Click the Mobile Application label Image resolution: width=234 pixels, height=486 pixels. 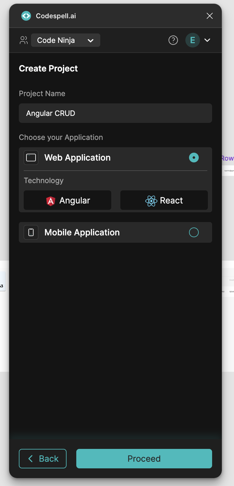(x=82, y=232)
